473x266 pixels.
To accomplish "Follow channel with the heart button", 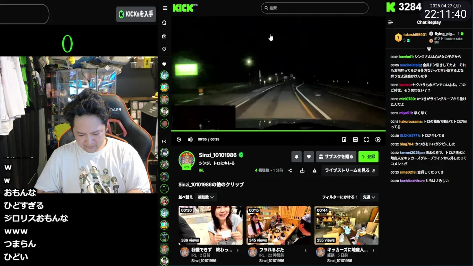I will coord(309,157).
